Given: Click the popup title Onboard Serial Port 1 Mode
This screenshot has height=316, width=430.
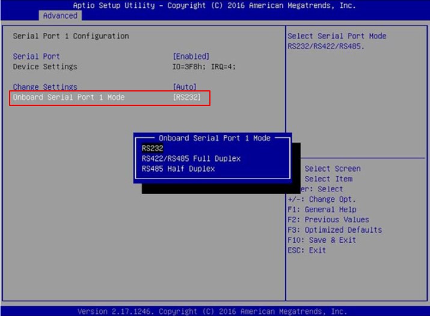Looking at the screenshot, I should click(215, 138).
